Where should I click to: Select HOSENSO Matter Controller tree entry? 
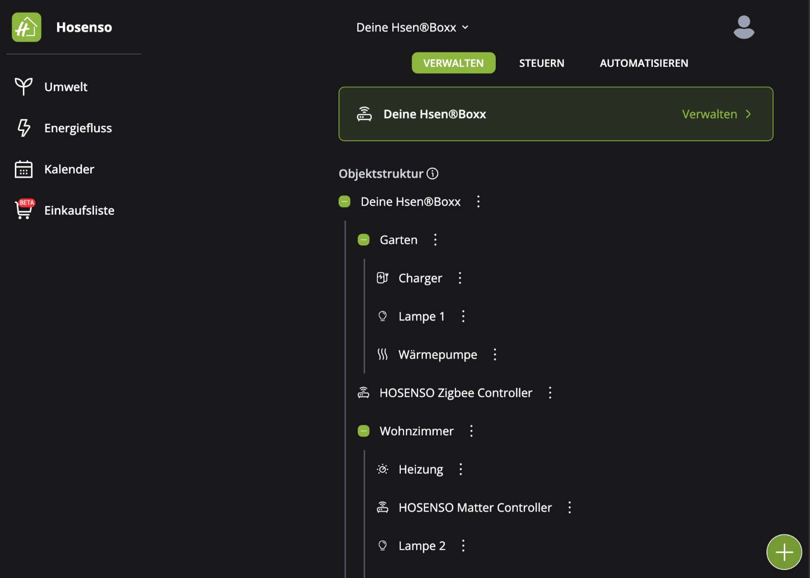tap(475, 508)
